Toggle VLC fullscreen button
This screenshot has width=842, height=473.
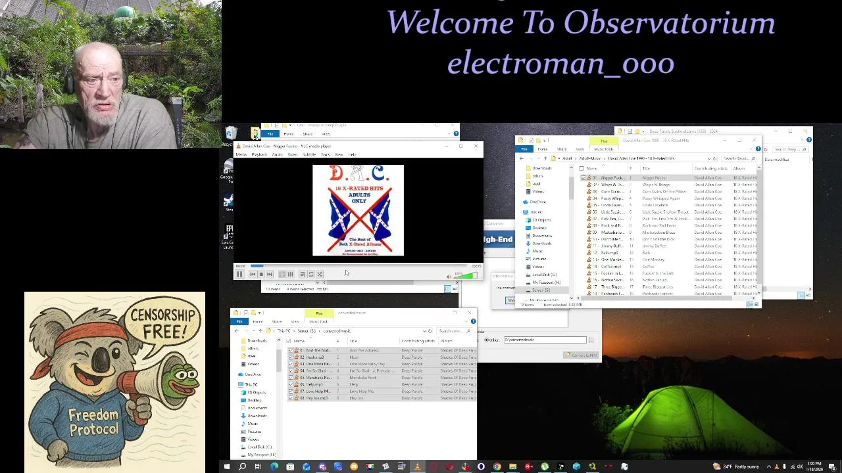pos(282,274)
